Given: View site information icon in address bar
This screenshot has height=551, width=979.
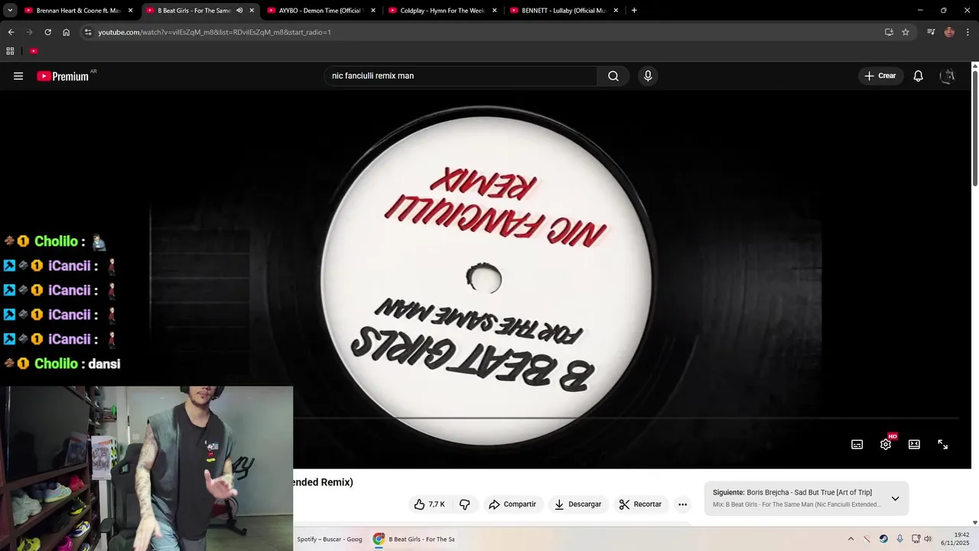Looking at the screenshot, I should (x=88, y=32).
